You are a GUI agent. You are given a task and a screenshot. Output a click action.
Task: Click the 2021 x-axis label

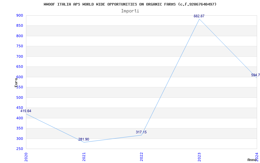(x=84, y=157)
